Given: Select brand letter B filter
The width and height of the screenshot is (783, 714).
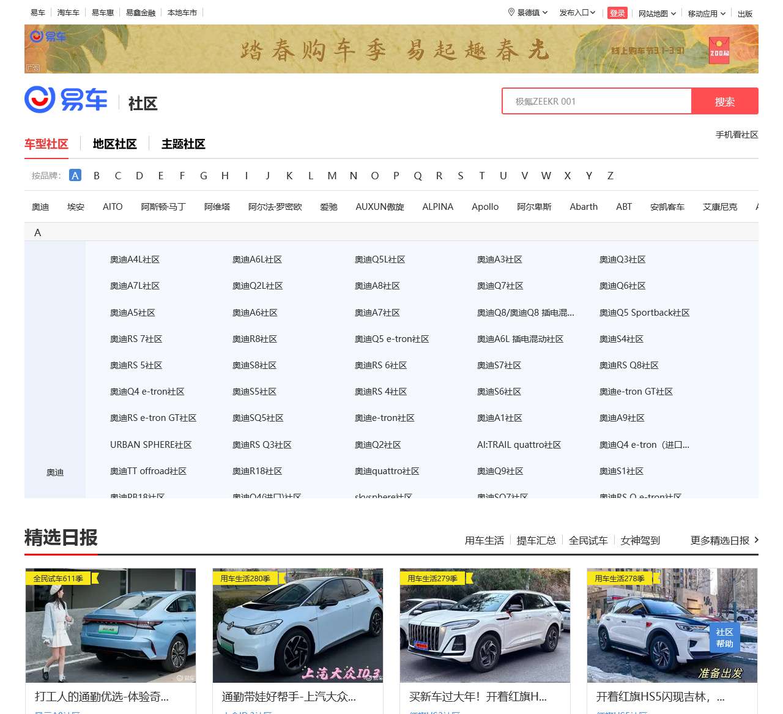Looking at the screenshot, I should (x=97, y=176).
